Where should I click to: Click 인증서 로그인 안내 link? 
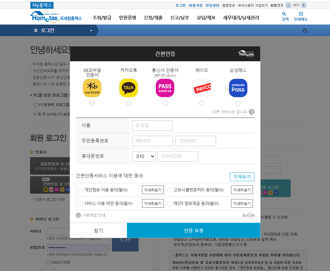[50, 199]
